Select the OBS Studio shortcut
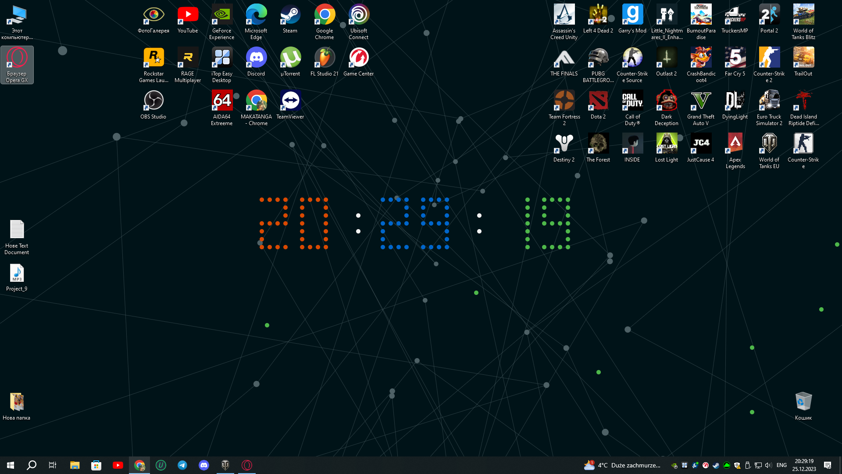 153,101
